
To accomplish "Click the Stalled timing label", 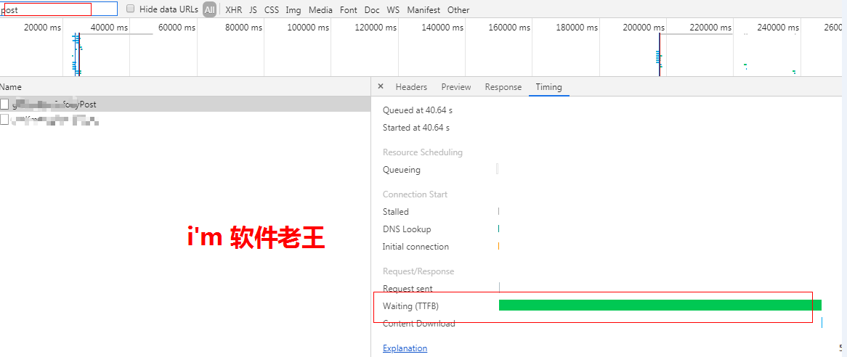I will tap(395, 212).
